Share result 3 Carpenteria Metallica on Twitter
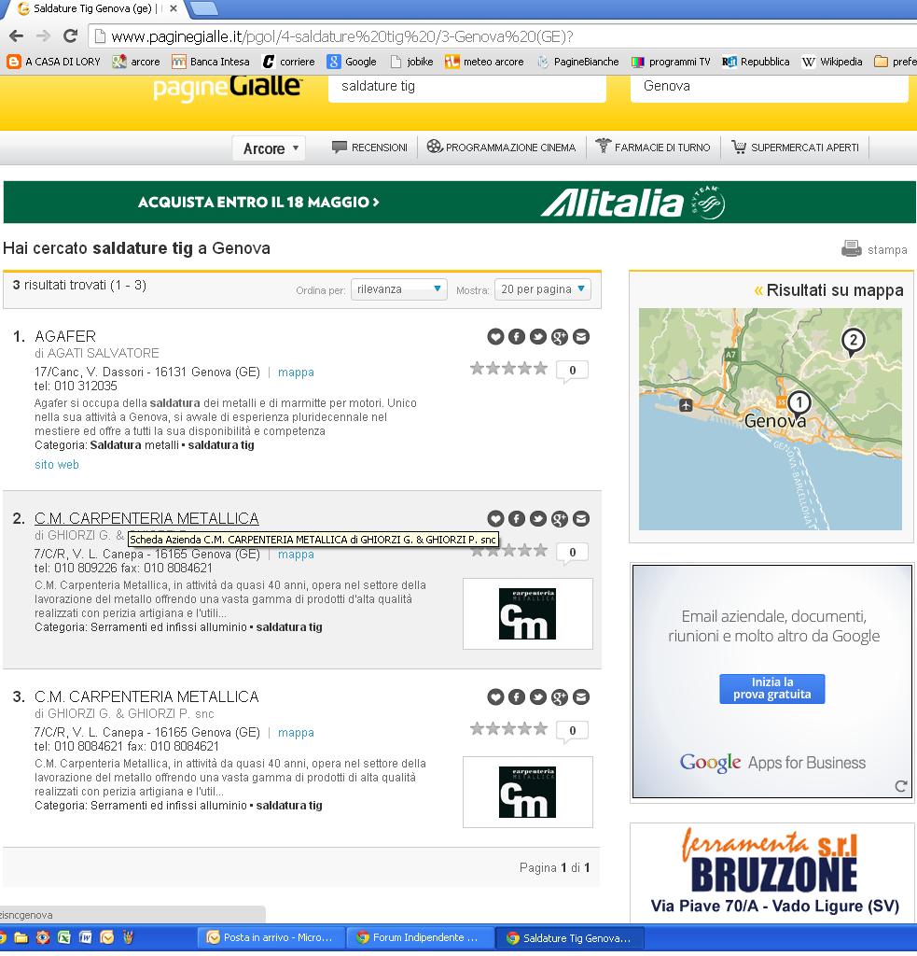The image size is (917, 956). [538, 696]
